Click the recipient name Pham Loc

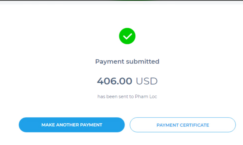click(146, 97)
